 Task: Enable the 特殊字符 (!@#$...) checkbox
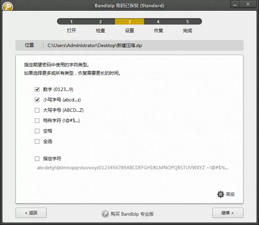coord(37,120)
